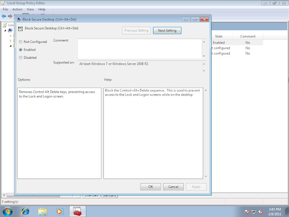Click Supported on scroll down arrow
Screen dimensions: 289x217
click(204, 71)
